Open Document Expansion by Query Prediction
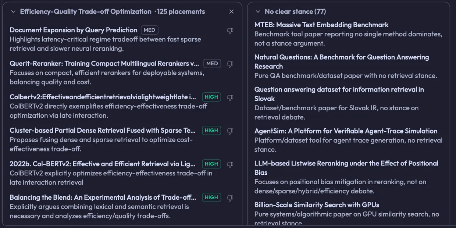The width and height of the screenshot is (456, 228). tap(74, 30)
